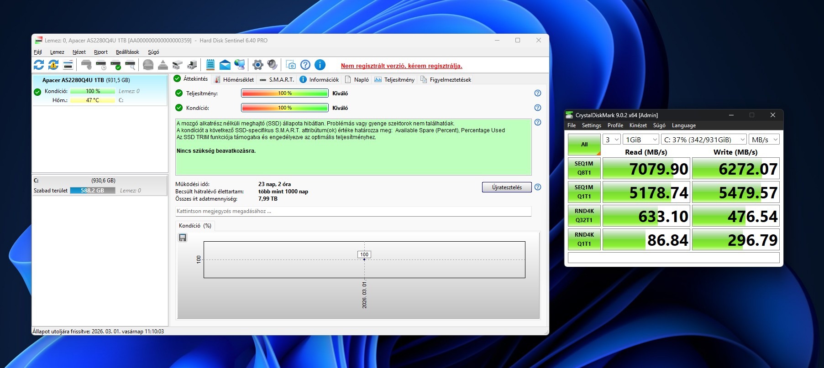
Task: Click the help icon beside green status text
Action: click(538, 122)
